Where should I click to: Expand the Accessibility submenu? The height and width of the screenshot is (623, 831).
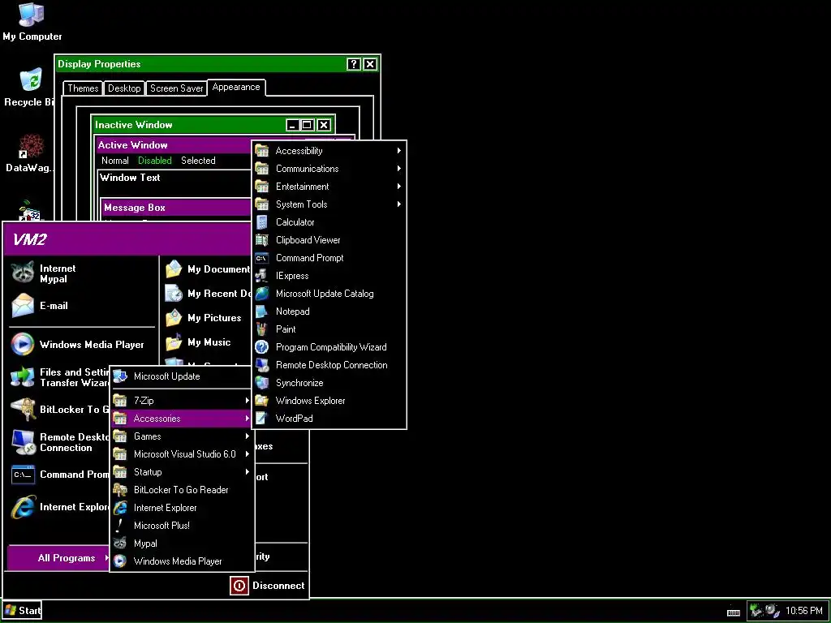pyautogui.click(x=329, y=151)
